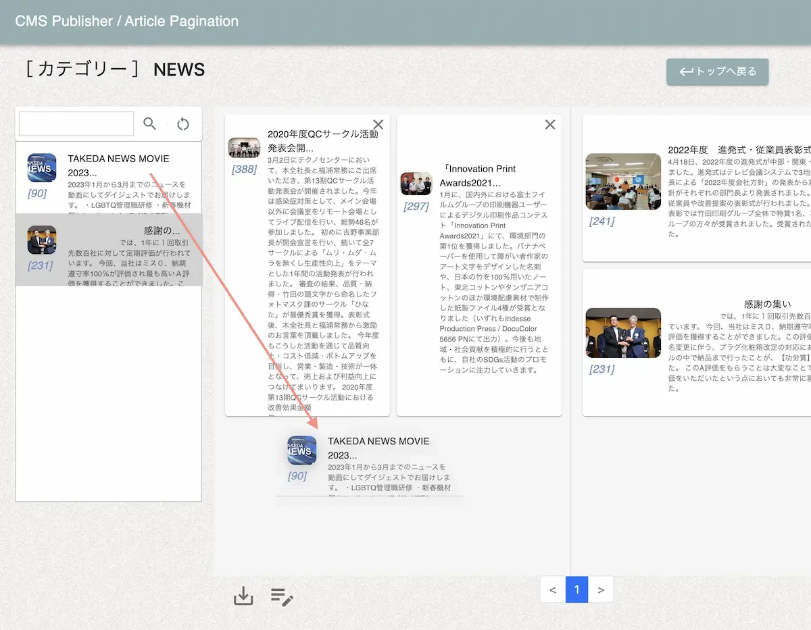Click the 2022年度 進発式 article thumbnail
Screen dimensions: 811x630
[623, 182]
